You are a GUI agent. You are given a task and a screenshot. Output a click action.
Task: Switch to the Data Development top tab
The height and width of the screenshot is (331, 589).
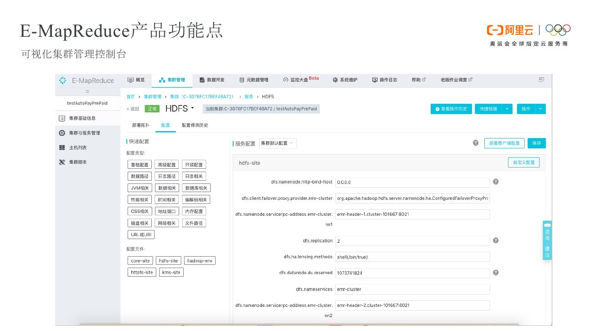coord(212,80)
